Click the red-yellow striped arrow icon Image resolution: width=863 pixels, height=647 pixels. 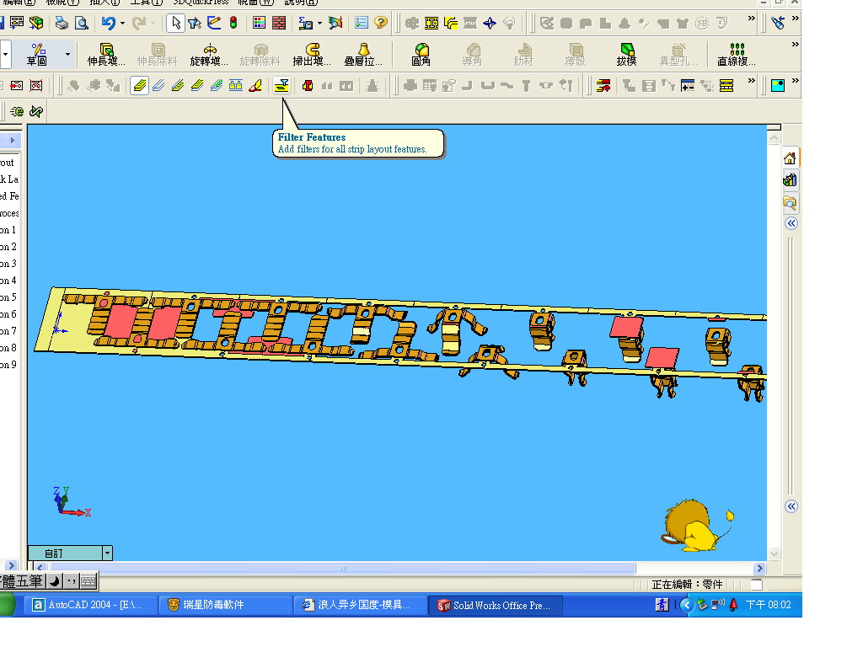click(x=603, y=86)
